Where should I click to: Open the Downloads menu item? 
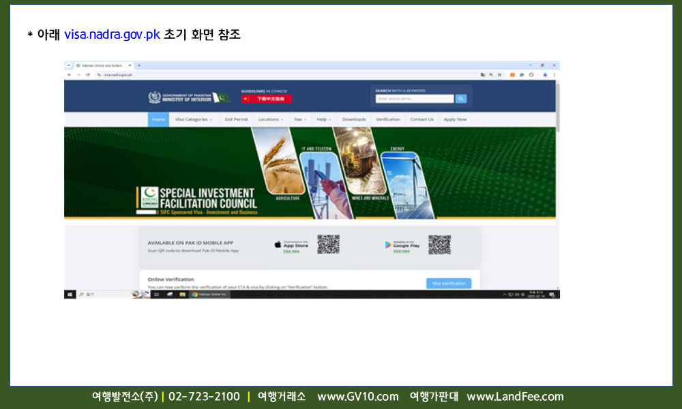(354, 119)
